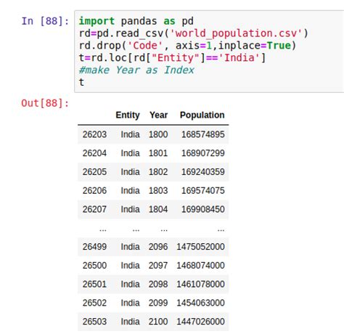
Task: Click population value 168574895
Action: 203,134
